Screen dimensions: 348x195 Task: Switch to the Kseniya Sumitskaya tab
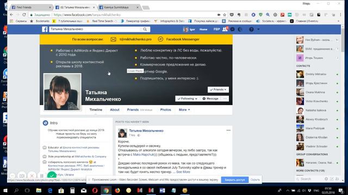(119, 7)
